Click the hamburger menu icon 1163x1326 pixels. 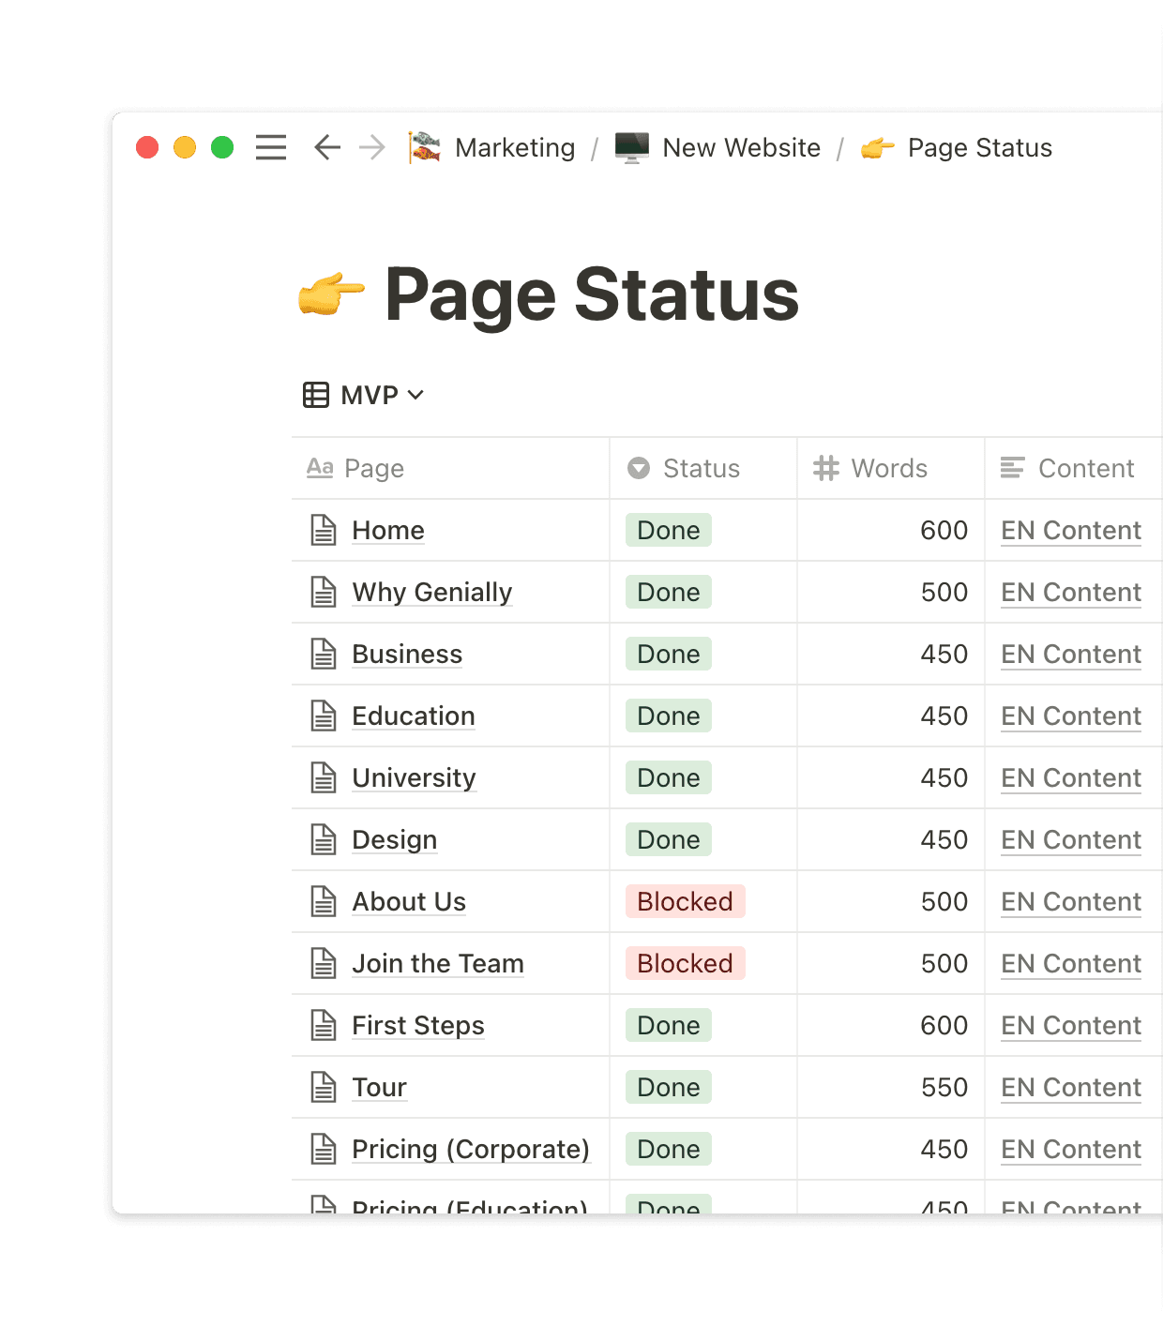tap(270, 148)
